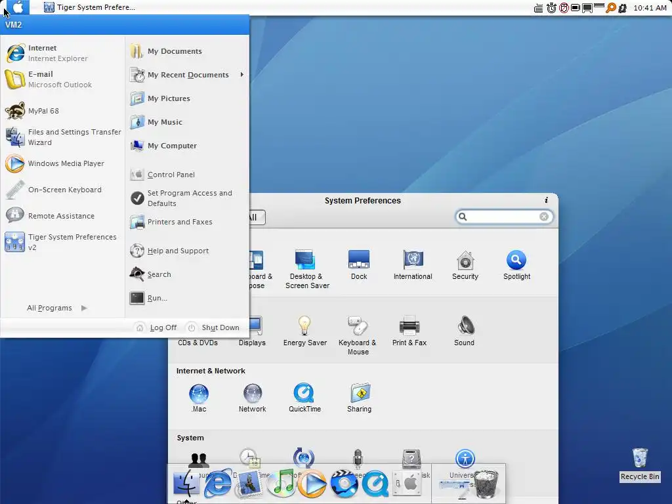Click the red disabled-mouse tray icon
Image resolution: width=672 pixels, height=504 pixels.
click(x=564, y=8)
